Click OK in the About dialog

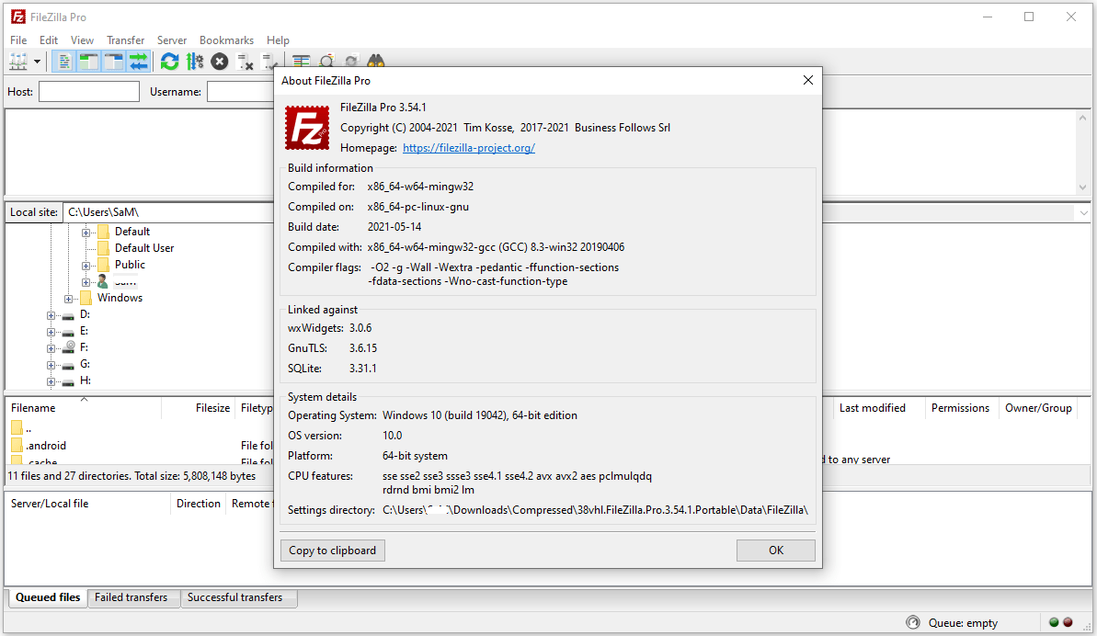click(776, 550)
